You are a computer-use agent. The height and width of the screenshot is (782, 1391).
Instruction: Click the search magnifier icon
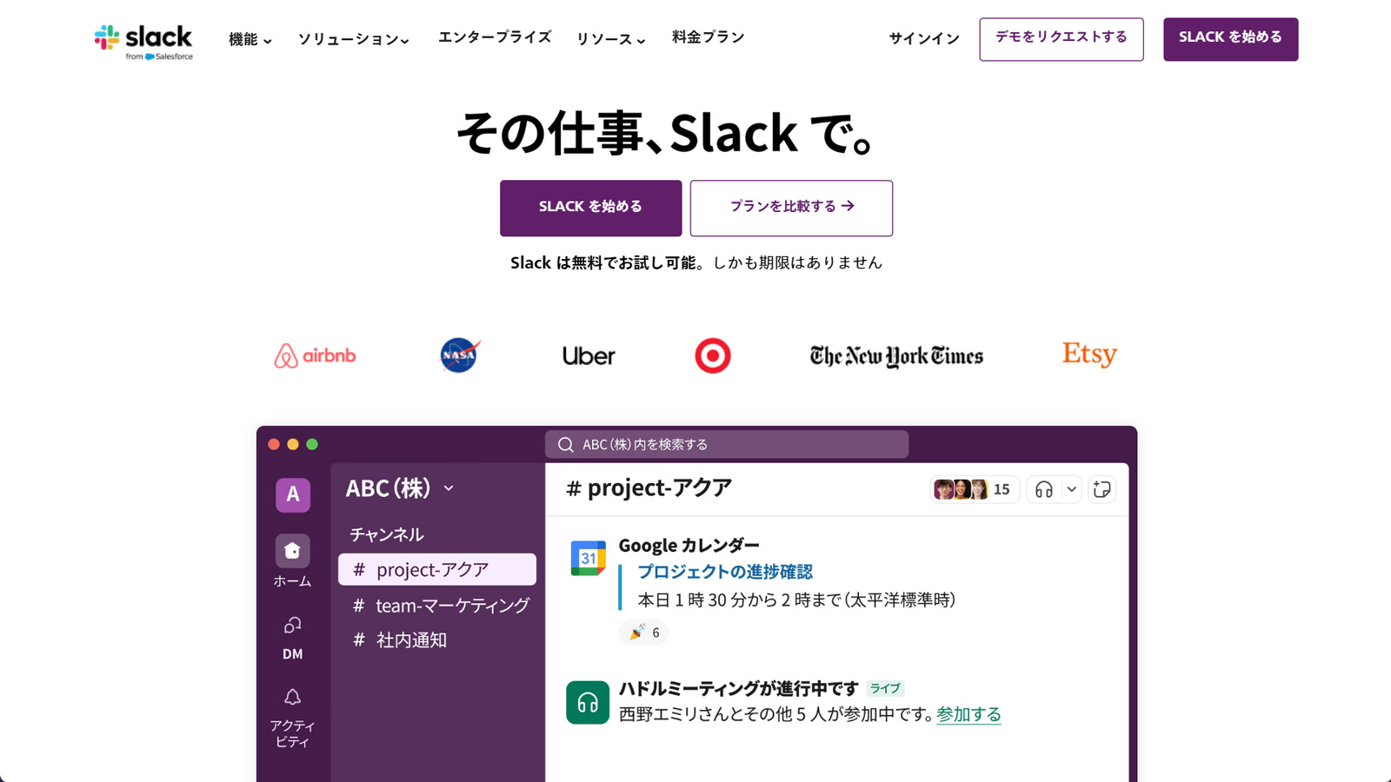pyautogui.click(x=566, y=444)
